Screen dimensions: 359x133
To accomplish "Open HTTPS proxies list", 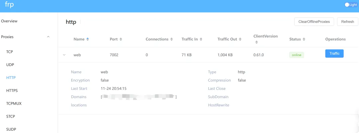I will click(12, 90).
